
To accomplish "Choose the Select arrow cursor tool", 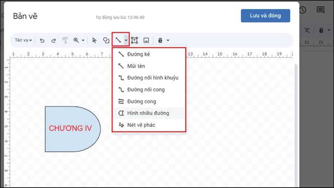I will pyautogui.click(x=94, y=40).
